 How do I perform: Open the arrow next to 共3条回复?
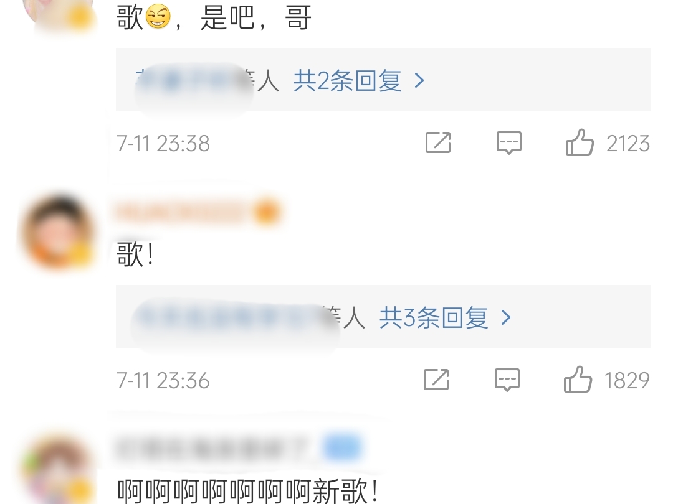tap(507, 317)
